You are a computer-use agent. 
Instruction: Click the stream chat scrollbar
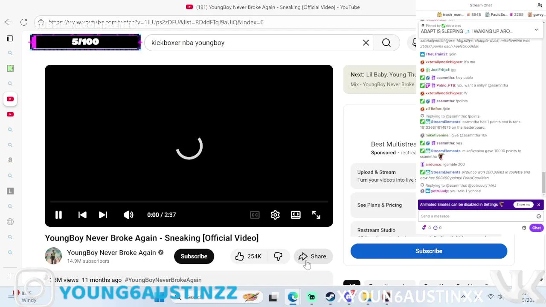tap(543, 182)
